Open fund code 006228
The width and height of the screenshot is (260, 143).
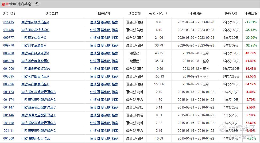[9, 53]
